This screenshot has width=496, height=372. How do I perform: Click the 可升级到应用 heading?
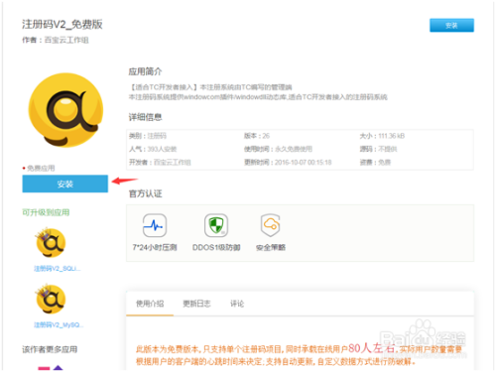pos(46,212)
